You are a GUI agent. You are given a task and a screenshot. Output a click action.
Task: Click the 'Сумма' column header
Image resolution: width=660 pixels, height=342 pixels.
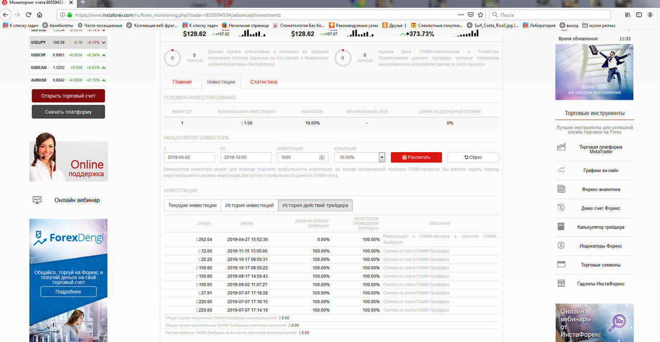pos(204,223)
